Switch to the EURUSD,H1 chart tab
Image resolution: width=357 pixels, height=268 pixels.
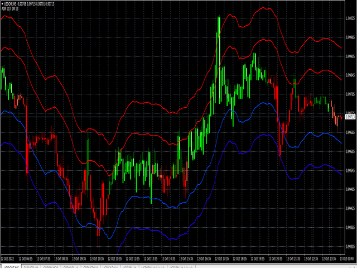pyautogui.click(x=31, y=267)
